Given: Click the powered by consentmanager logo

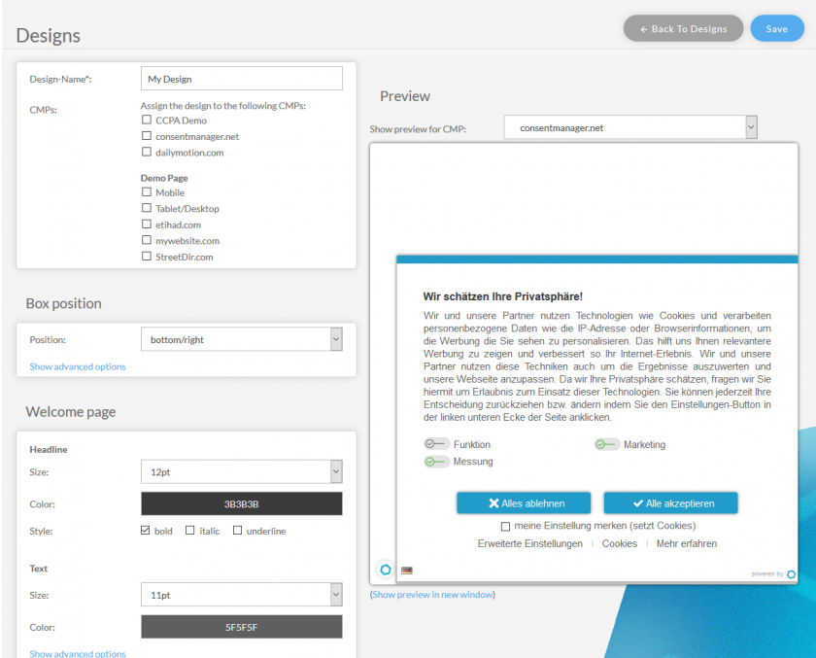Looking at the screenshot, I should click(791, 574).
